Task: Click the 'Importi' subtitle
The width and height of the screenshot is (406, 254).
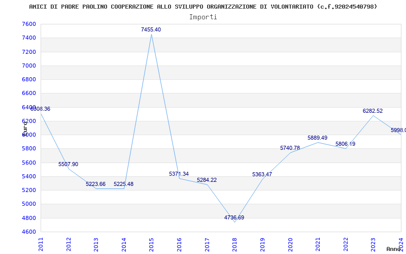Action: click(203, 17)
